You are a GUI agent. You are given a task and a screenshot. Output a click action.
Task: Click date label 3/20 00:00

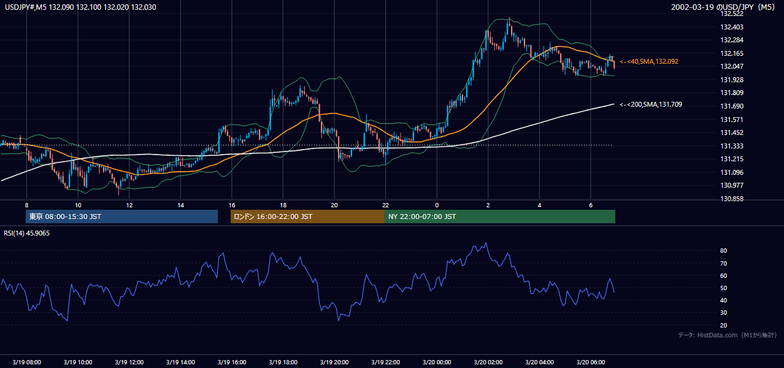click(x=437, y=362)
